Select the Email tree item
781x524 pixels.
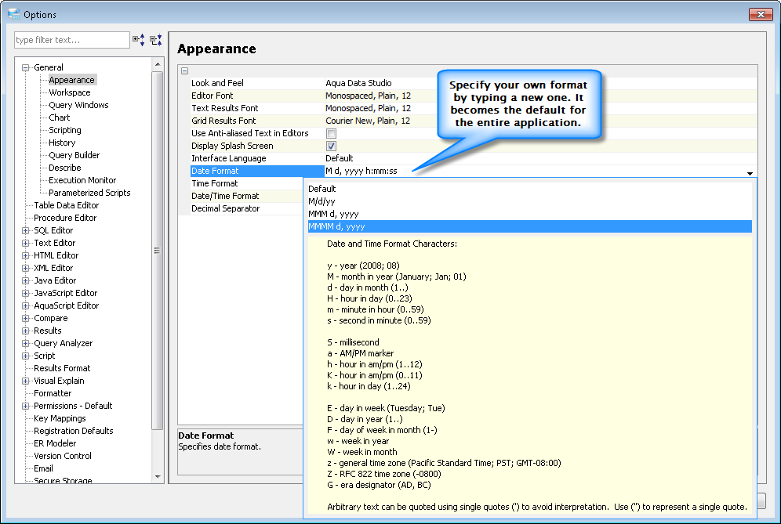click(x=43, y=468)
